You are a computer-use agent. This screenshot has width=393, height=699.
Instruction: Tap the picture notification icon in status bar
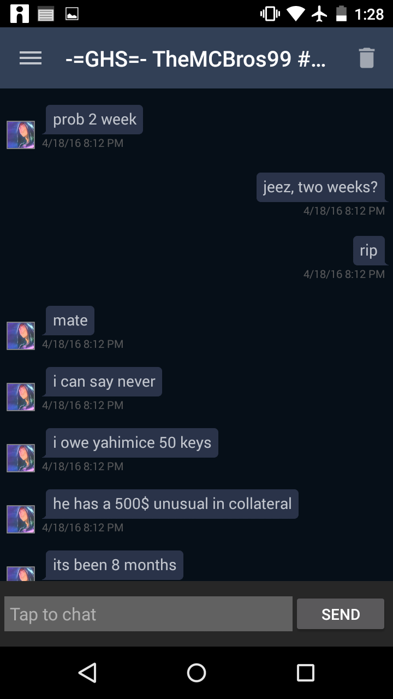[x=72, y=14]
